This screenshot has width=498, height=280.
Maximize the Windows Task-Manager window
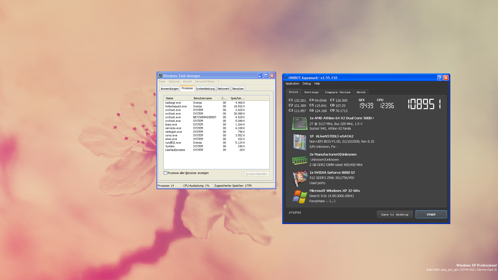click(266, 75)
